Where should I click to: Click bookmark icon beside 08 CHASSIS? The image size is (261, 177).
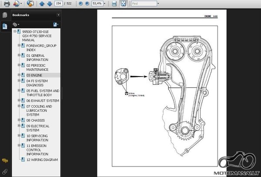click(23, 120)
